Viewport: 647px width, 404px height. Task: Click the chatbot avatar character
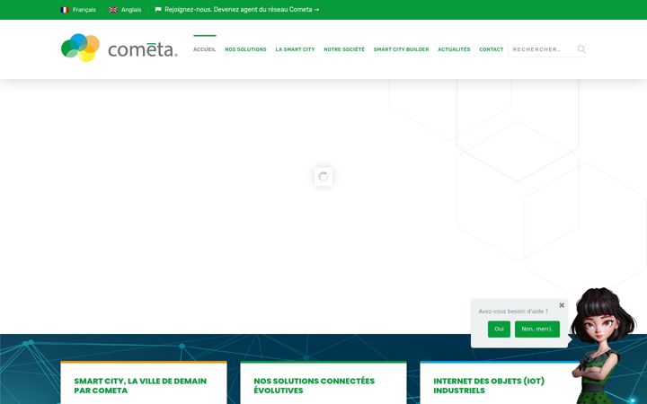click(x=601, y=346)
